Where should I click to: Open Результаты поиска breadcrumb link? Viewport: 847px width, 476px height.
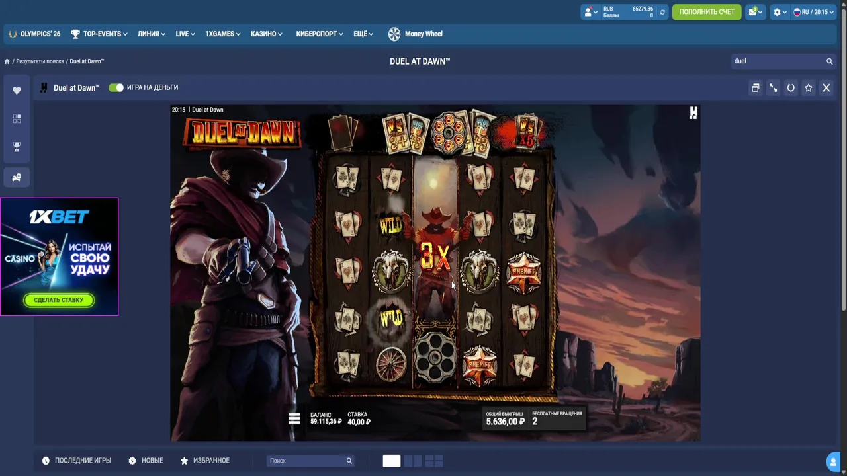(40, 61)
